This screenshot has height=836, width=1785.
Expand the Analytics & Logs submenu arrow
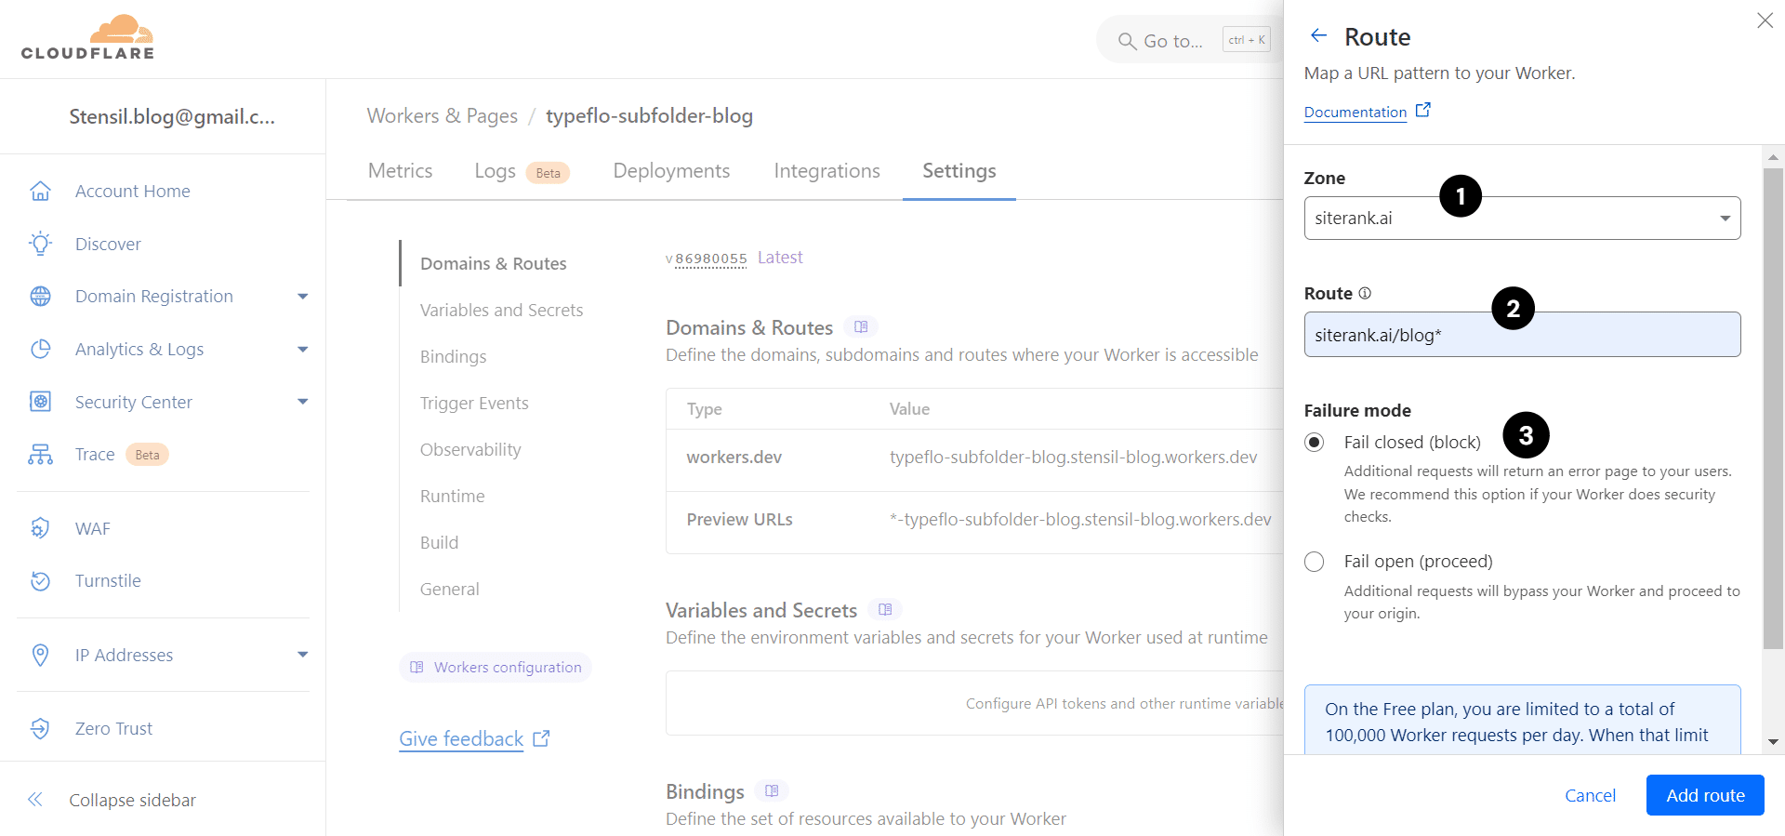302,350
